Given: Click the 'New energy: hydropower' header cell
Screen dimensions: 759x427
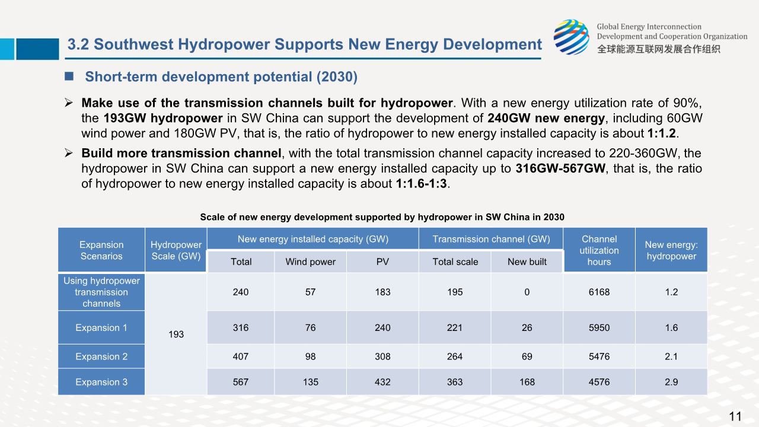Looking at the screenshot, I should [671, 250].
